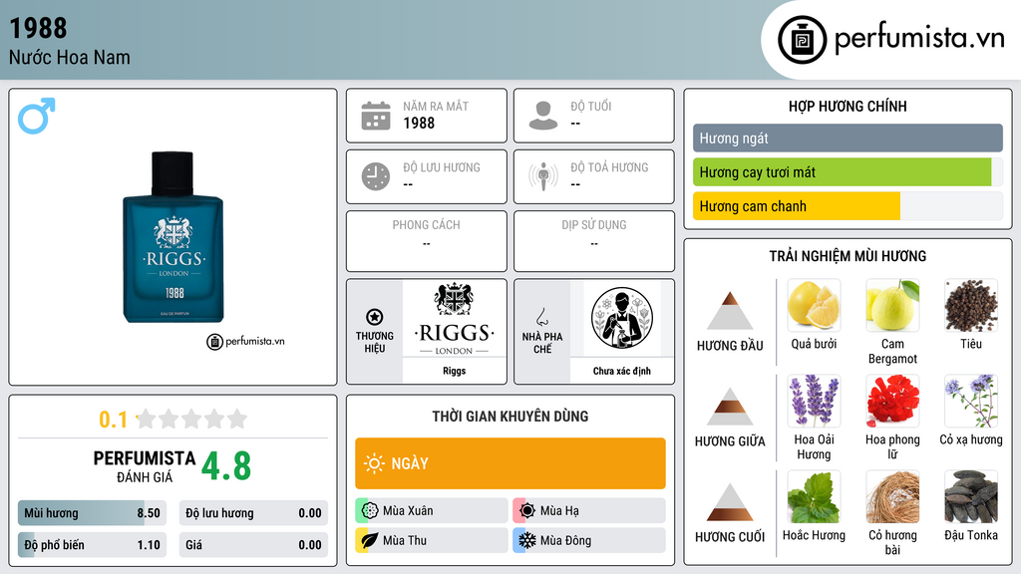Open the Hoắc Hương note image
The width and height of the screenshot is (1021, 574).
tap(814, 496)
